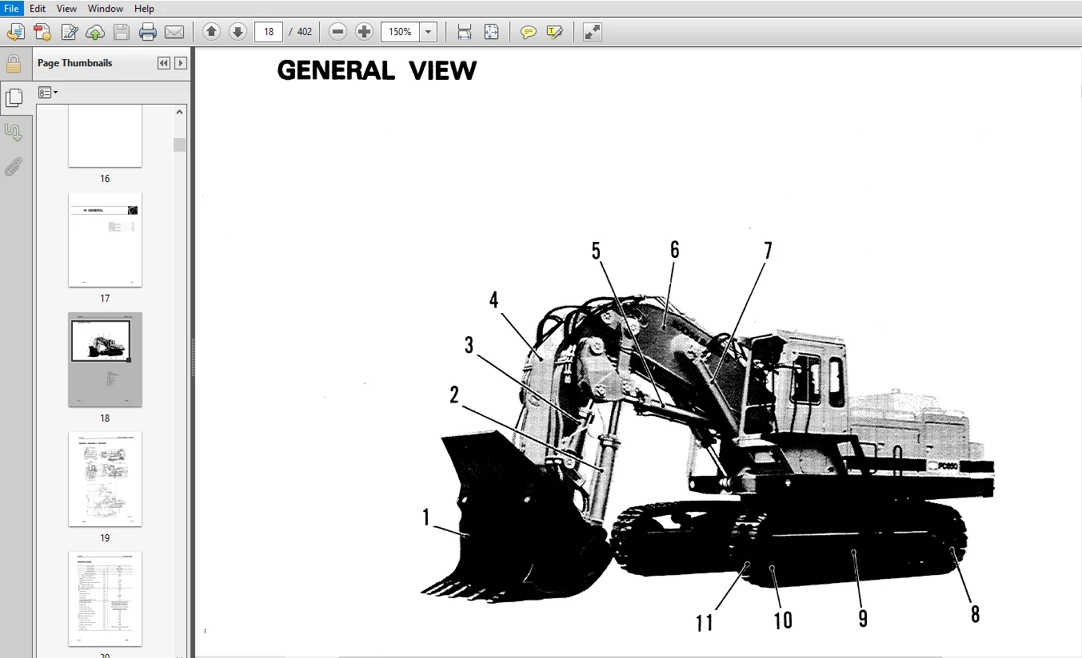Select the highlight text tool
Image resolution: width=1082 pixels, height=658 pixels.
(x=554, y=32)
